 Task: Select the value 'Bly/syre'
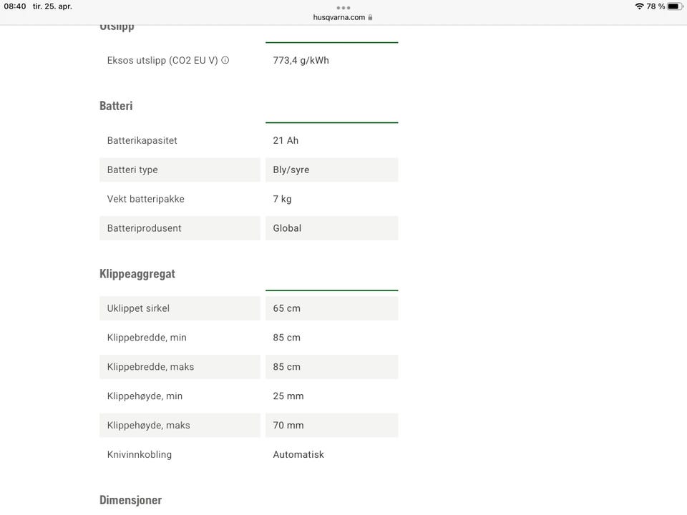(291, 170)
